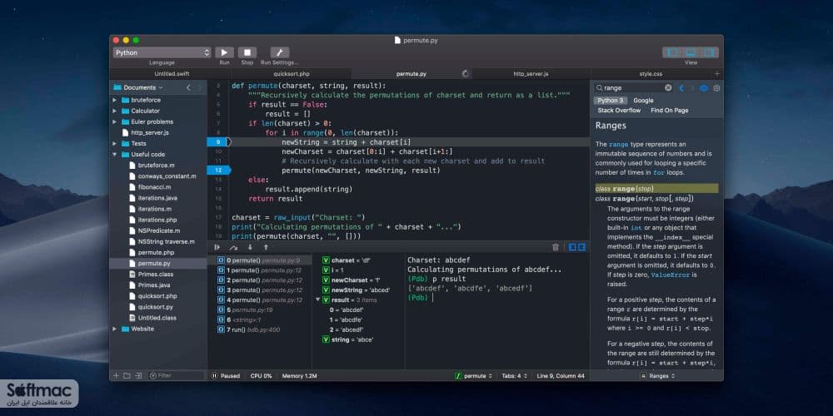Image resolution: width=833 pixels, height=416 pixels.
Task: Toggle bottom console panel in View control
Action: (x=691, y=52)
